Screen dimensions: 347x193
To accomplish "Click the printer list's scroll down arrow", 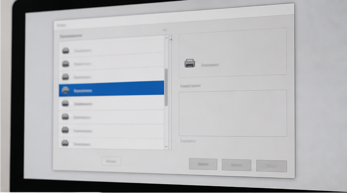I will tap(166, 147).
